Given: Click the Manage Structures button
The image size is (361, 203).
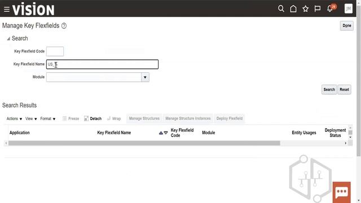Looking at the screenshot, I should click(x=144, y=118).
